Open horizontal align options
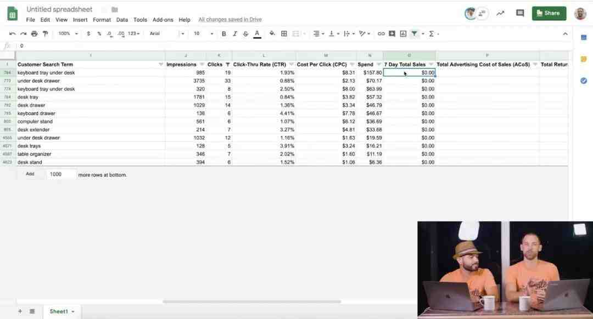 click(x=318, y=33)
